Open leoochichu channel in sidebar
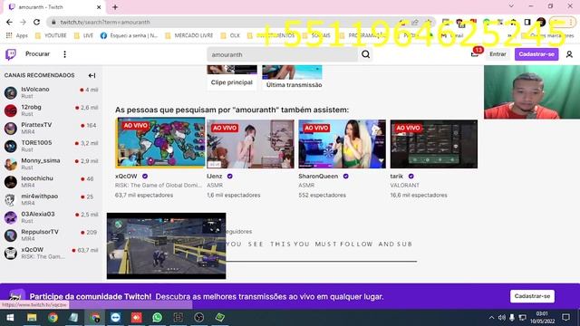This screenshot has width=580, height=326. 51,181
